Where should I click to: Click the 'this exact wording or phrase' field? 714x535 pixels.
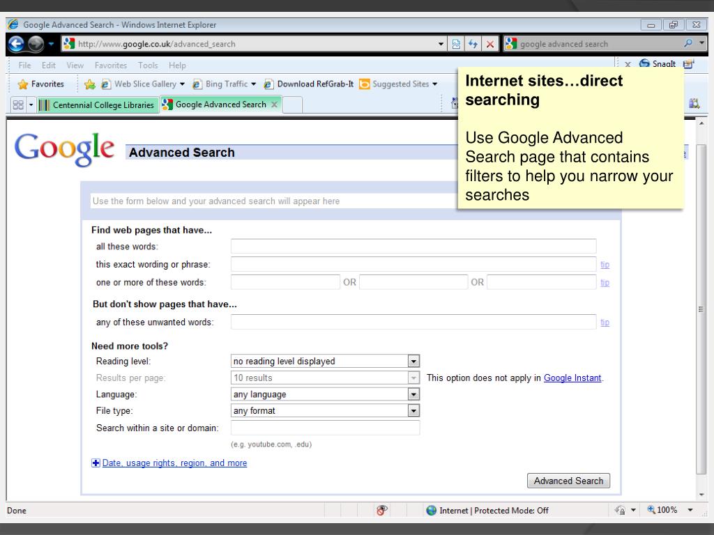413,264
